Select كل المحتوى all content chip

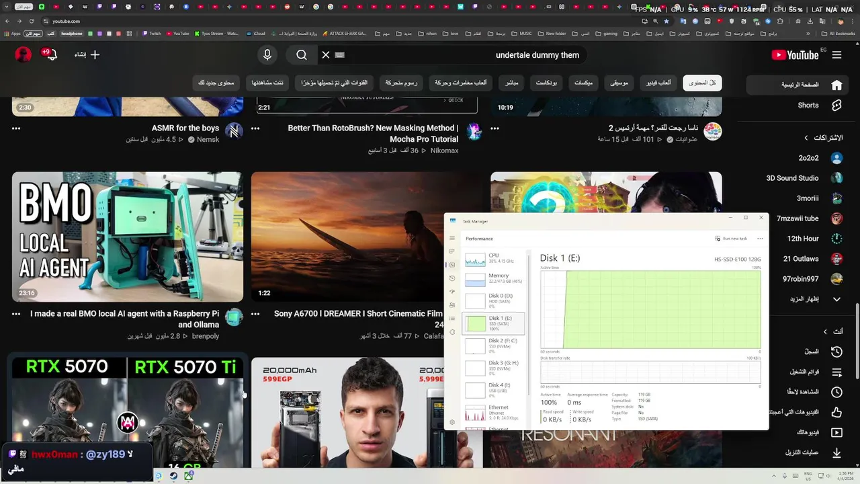702,83
